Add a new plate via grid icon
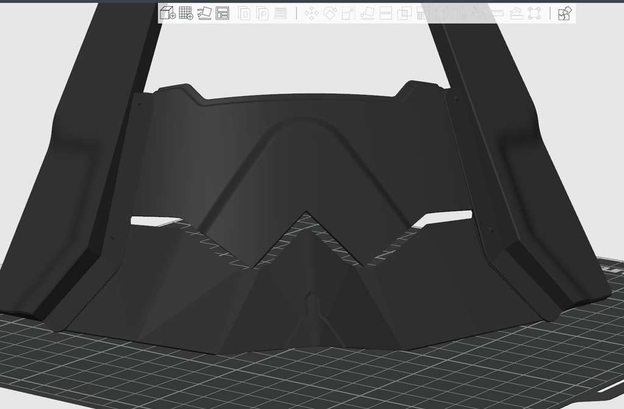 [x=186, y=13]
